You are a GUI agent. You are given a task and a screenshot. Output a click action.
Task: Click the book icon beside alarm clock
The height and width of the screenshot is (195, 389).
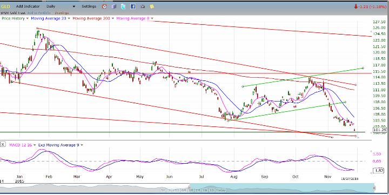point(114,6)
